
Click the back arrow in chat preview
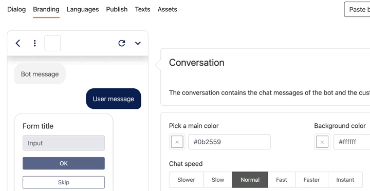tap(18, 43)
